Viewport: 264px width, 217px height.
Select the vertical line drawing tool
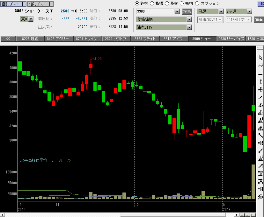click(x=260, y=82)
